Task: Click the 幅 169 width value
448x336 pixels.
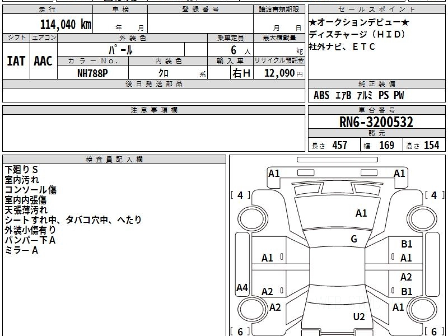Action: [379, 145]
